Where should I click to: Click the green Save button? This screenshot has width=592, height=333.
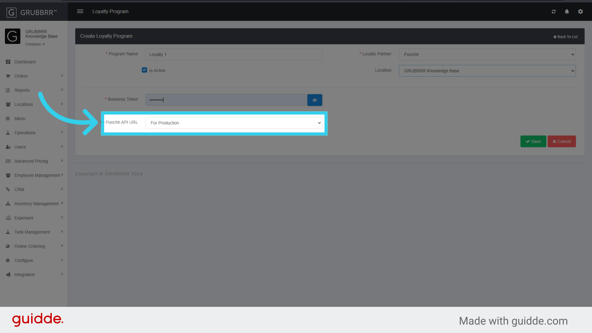(x=533, y=142)
